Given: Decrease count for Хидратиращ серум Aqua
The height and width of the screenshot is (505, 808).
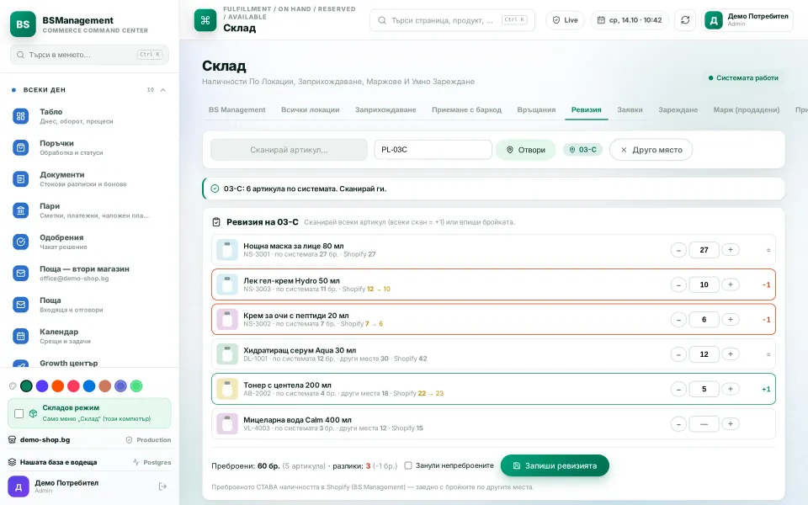Looking at the screenshot, I should coord(678,354).
